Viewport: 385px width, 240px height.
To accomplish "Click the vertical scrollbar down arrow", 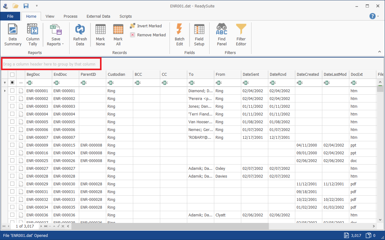I will point(380,220).
